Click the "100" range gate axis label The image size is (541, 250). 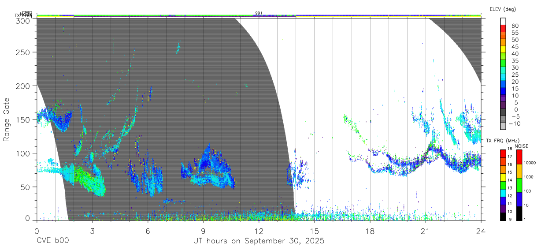(x=23, y=153)
